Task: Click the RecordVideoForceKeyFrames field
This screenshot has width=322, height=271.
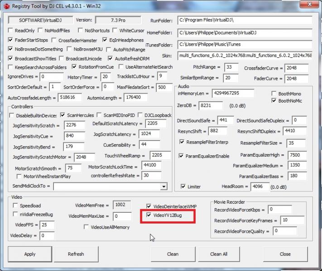Action: [x=292, y=220]
